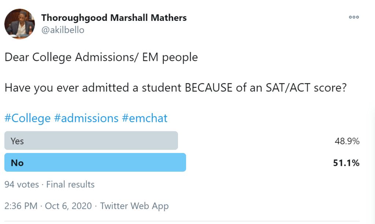Click the 94 votes count
The width and height of the screenshot is (375, 224).
click(22, 184)
